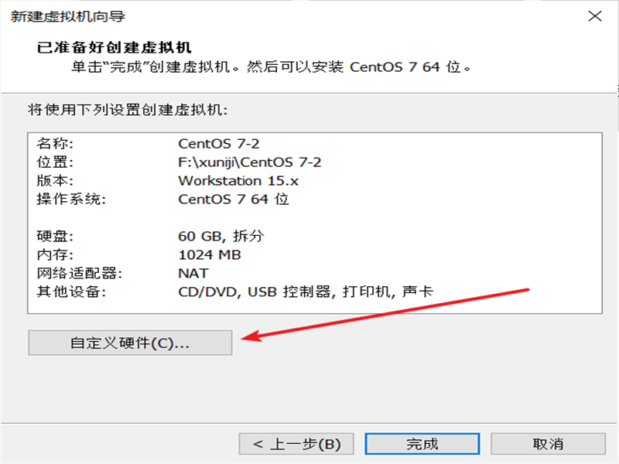
Task: Click the 位置 label in the settings list
Action: pyautogui.click(x=55, y=162)
